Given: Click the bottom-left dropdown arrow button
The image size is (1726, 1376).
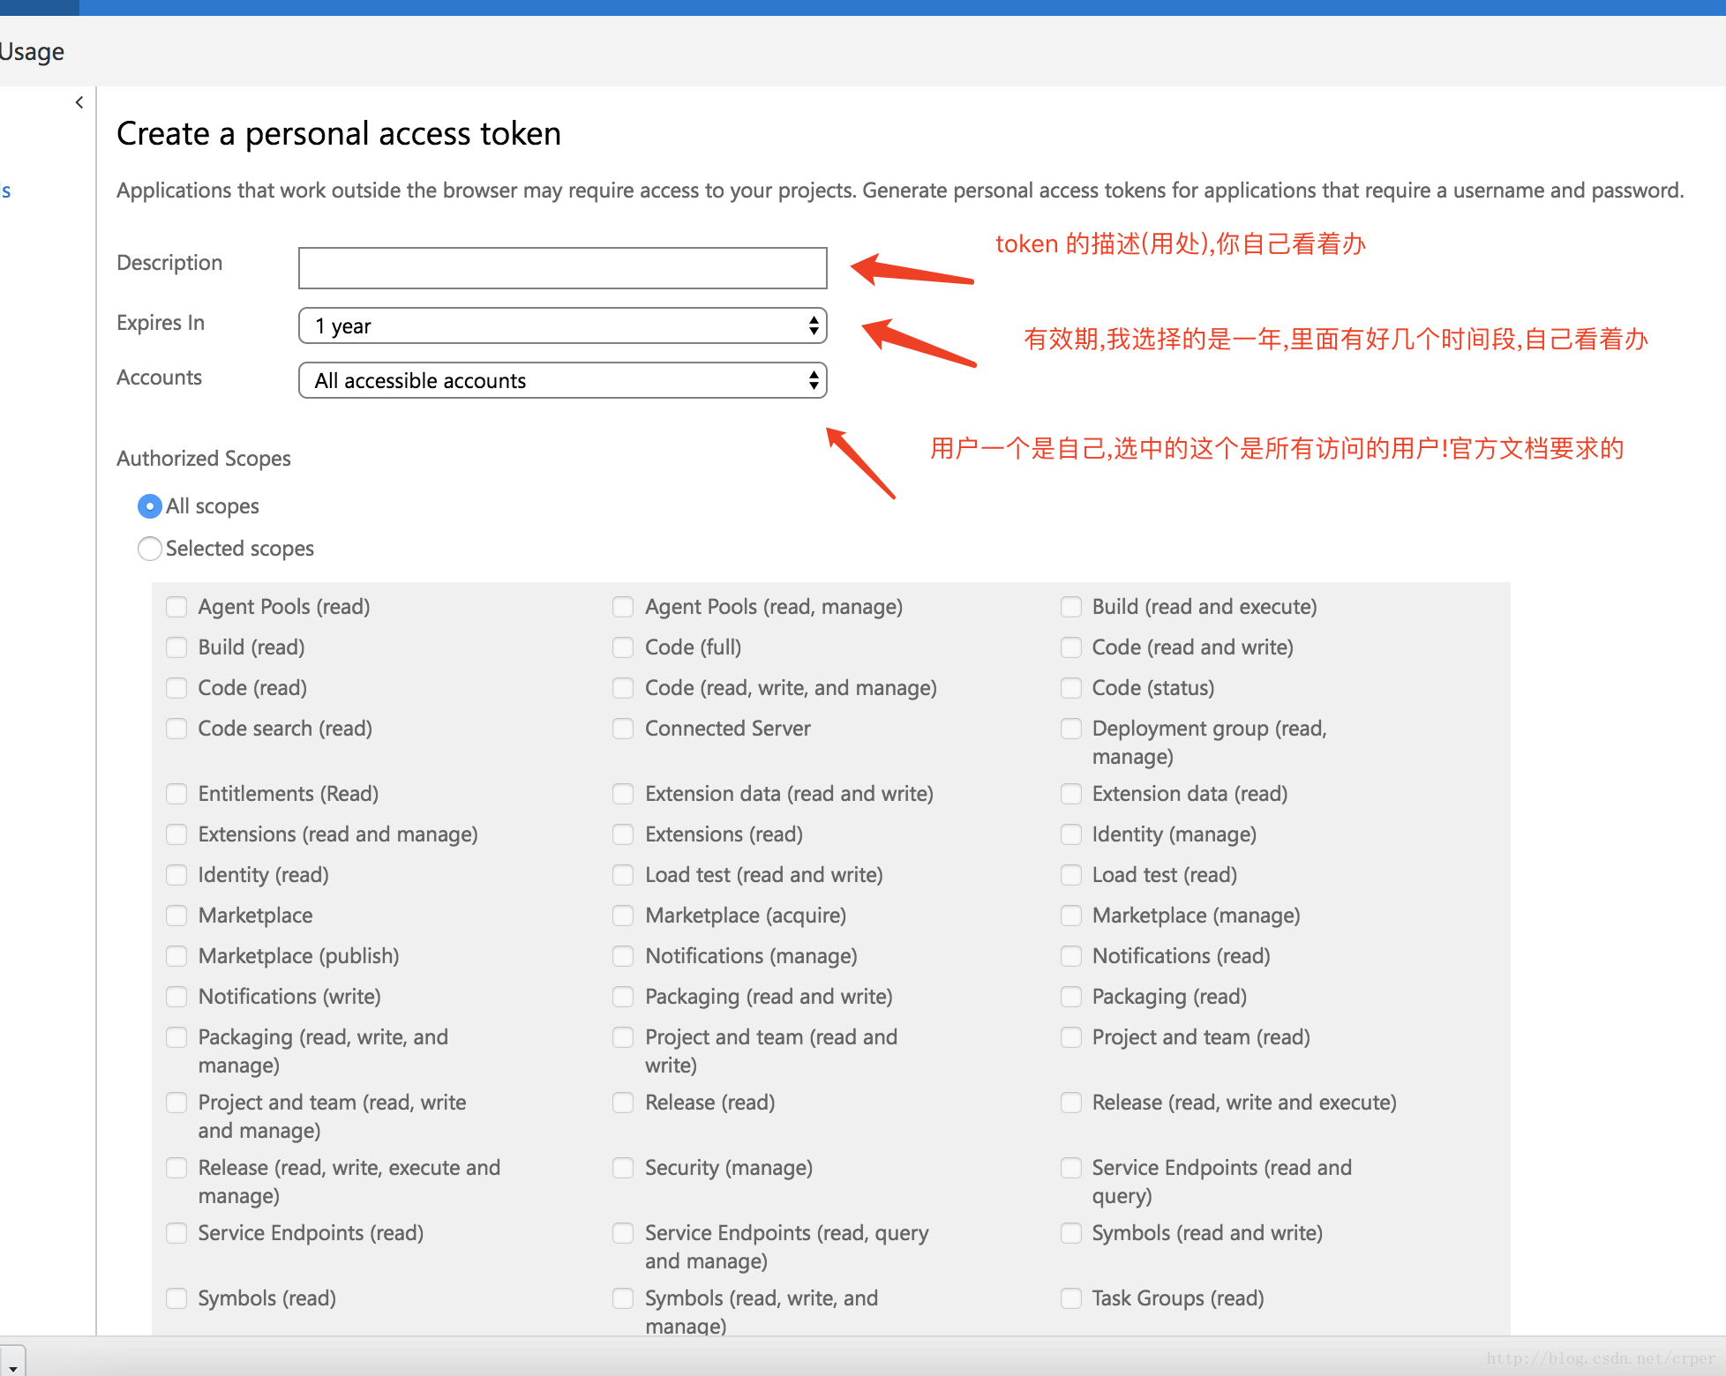Looking at the screenshot, I should pyautogui.click(x=13, y=1365).
